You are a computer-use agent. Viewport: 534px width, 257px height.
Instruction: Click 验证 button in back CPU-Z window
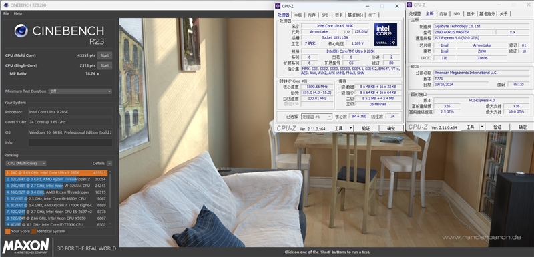tap(497, 127)
